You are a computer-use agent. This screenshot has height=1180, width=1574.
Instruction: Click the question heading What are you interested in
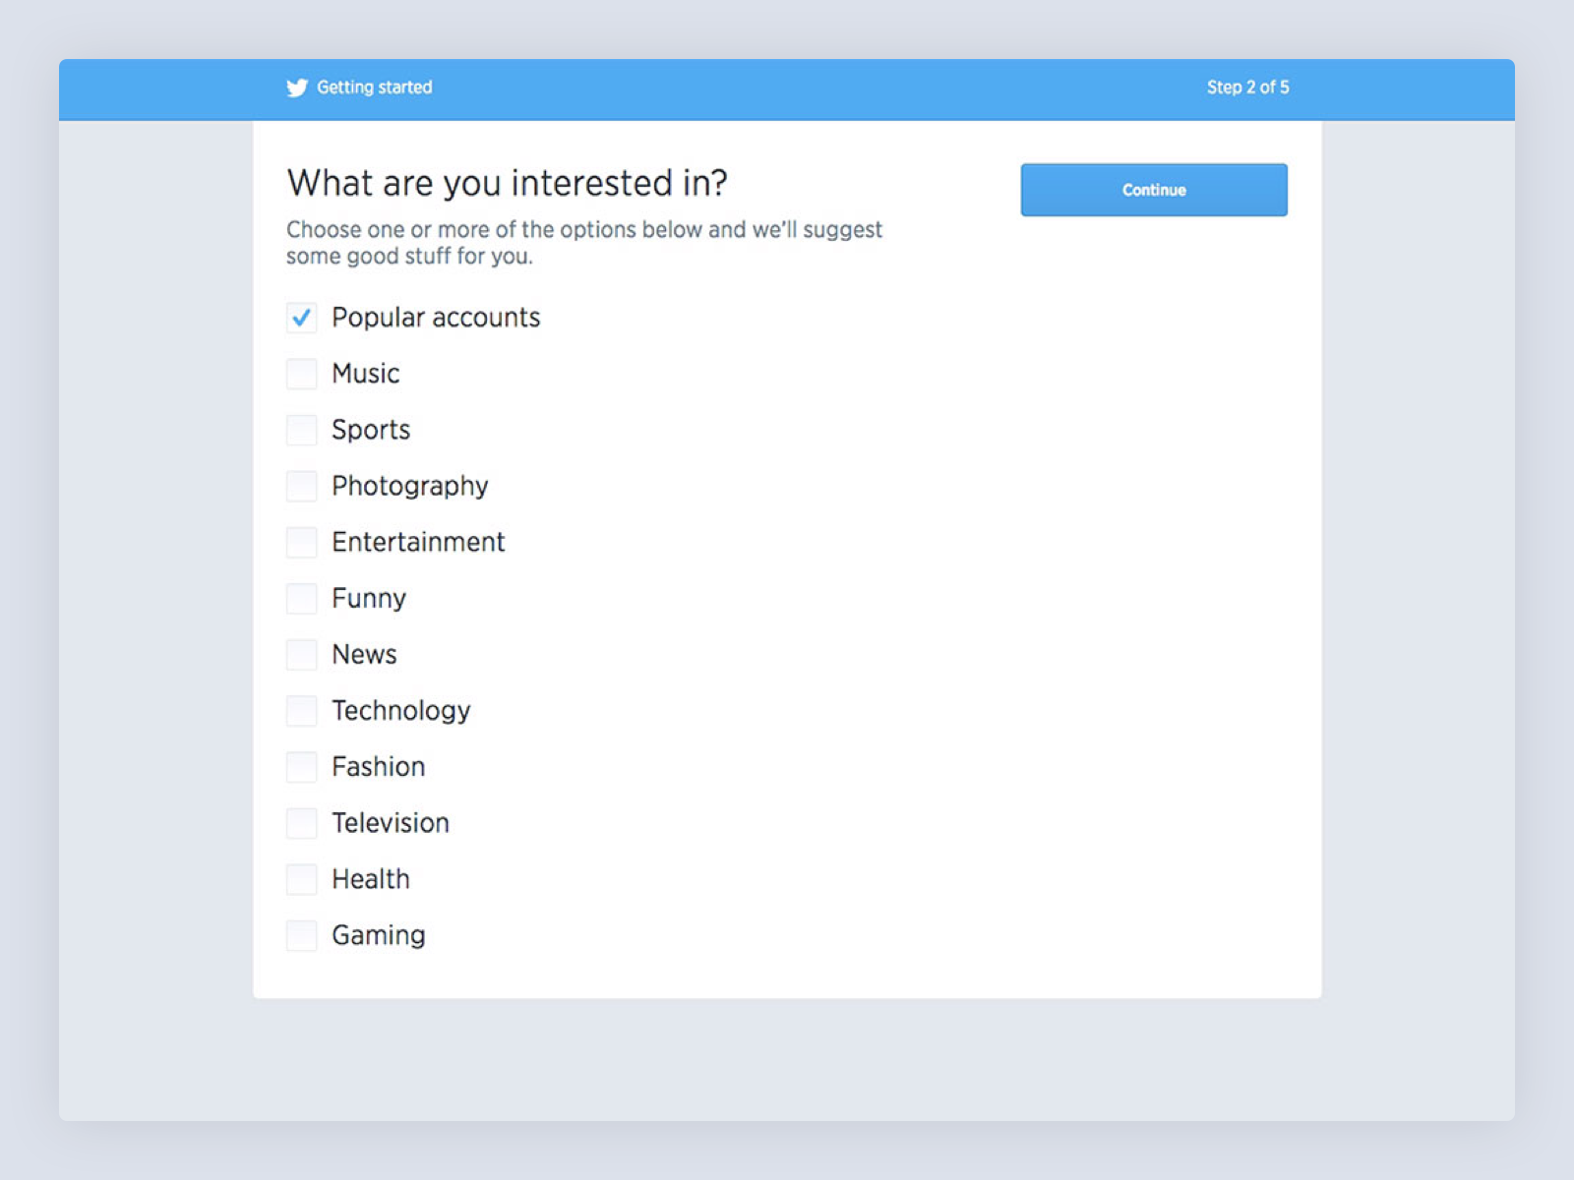[507, 183]
